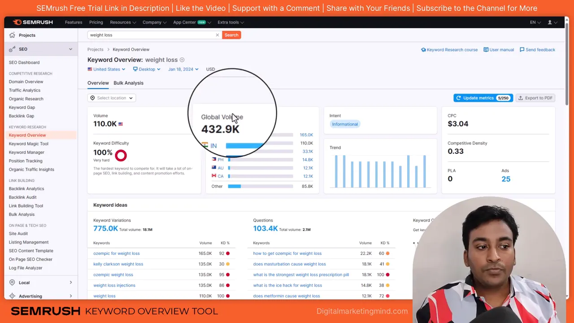Click the plus icon next to weight loss heading
Screen dimensions: 574x323
(182, 59)
